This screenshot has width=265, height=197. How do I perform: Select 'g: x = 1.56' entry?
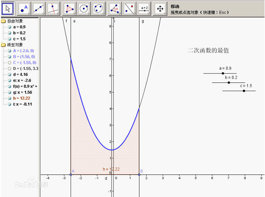(23, 93)
